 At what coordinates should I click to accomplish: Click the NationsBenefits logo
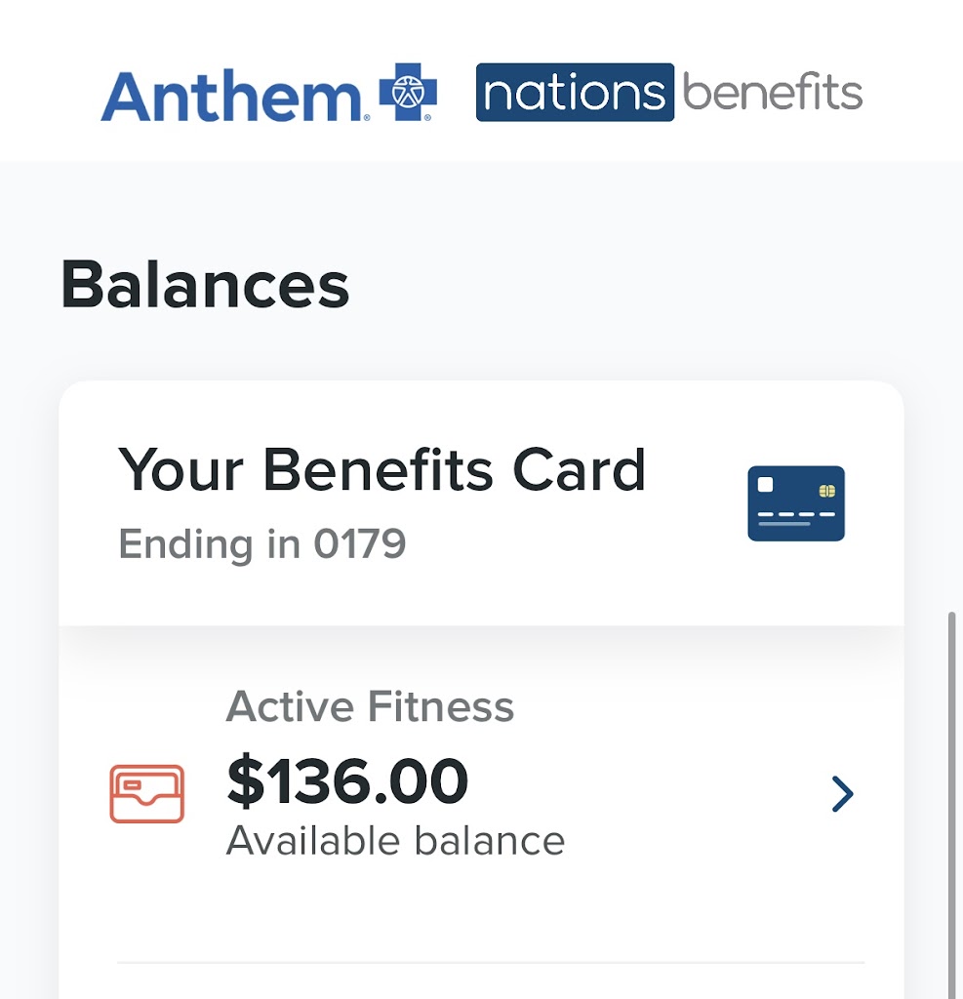coord(669,93)
